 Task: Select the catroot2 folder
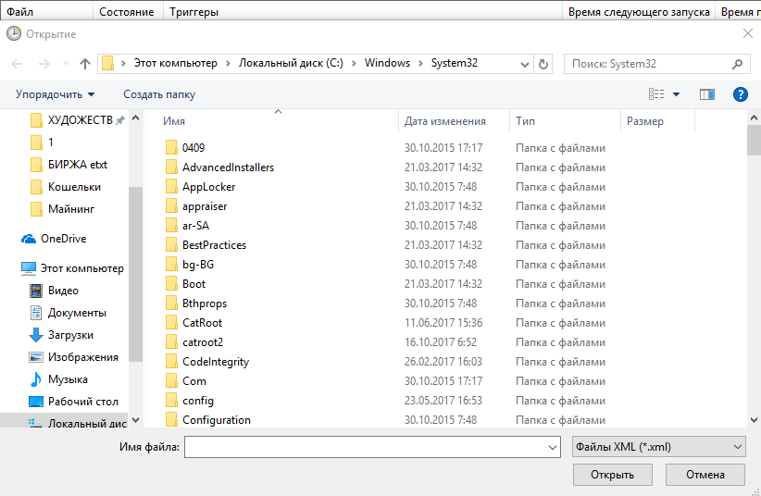click(x=203, y=342)
